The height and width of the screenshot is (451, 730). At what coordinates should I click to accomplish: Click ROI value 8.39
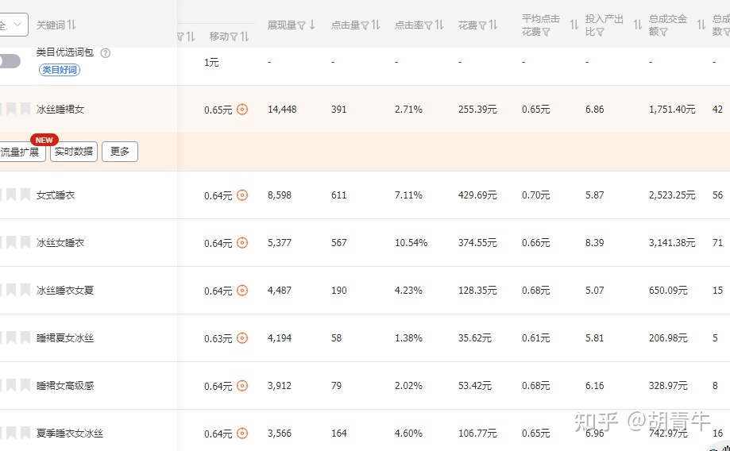click(594, 242)
